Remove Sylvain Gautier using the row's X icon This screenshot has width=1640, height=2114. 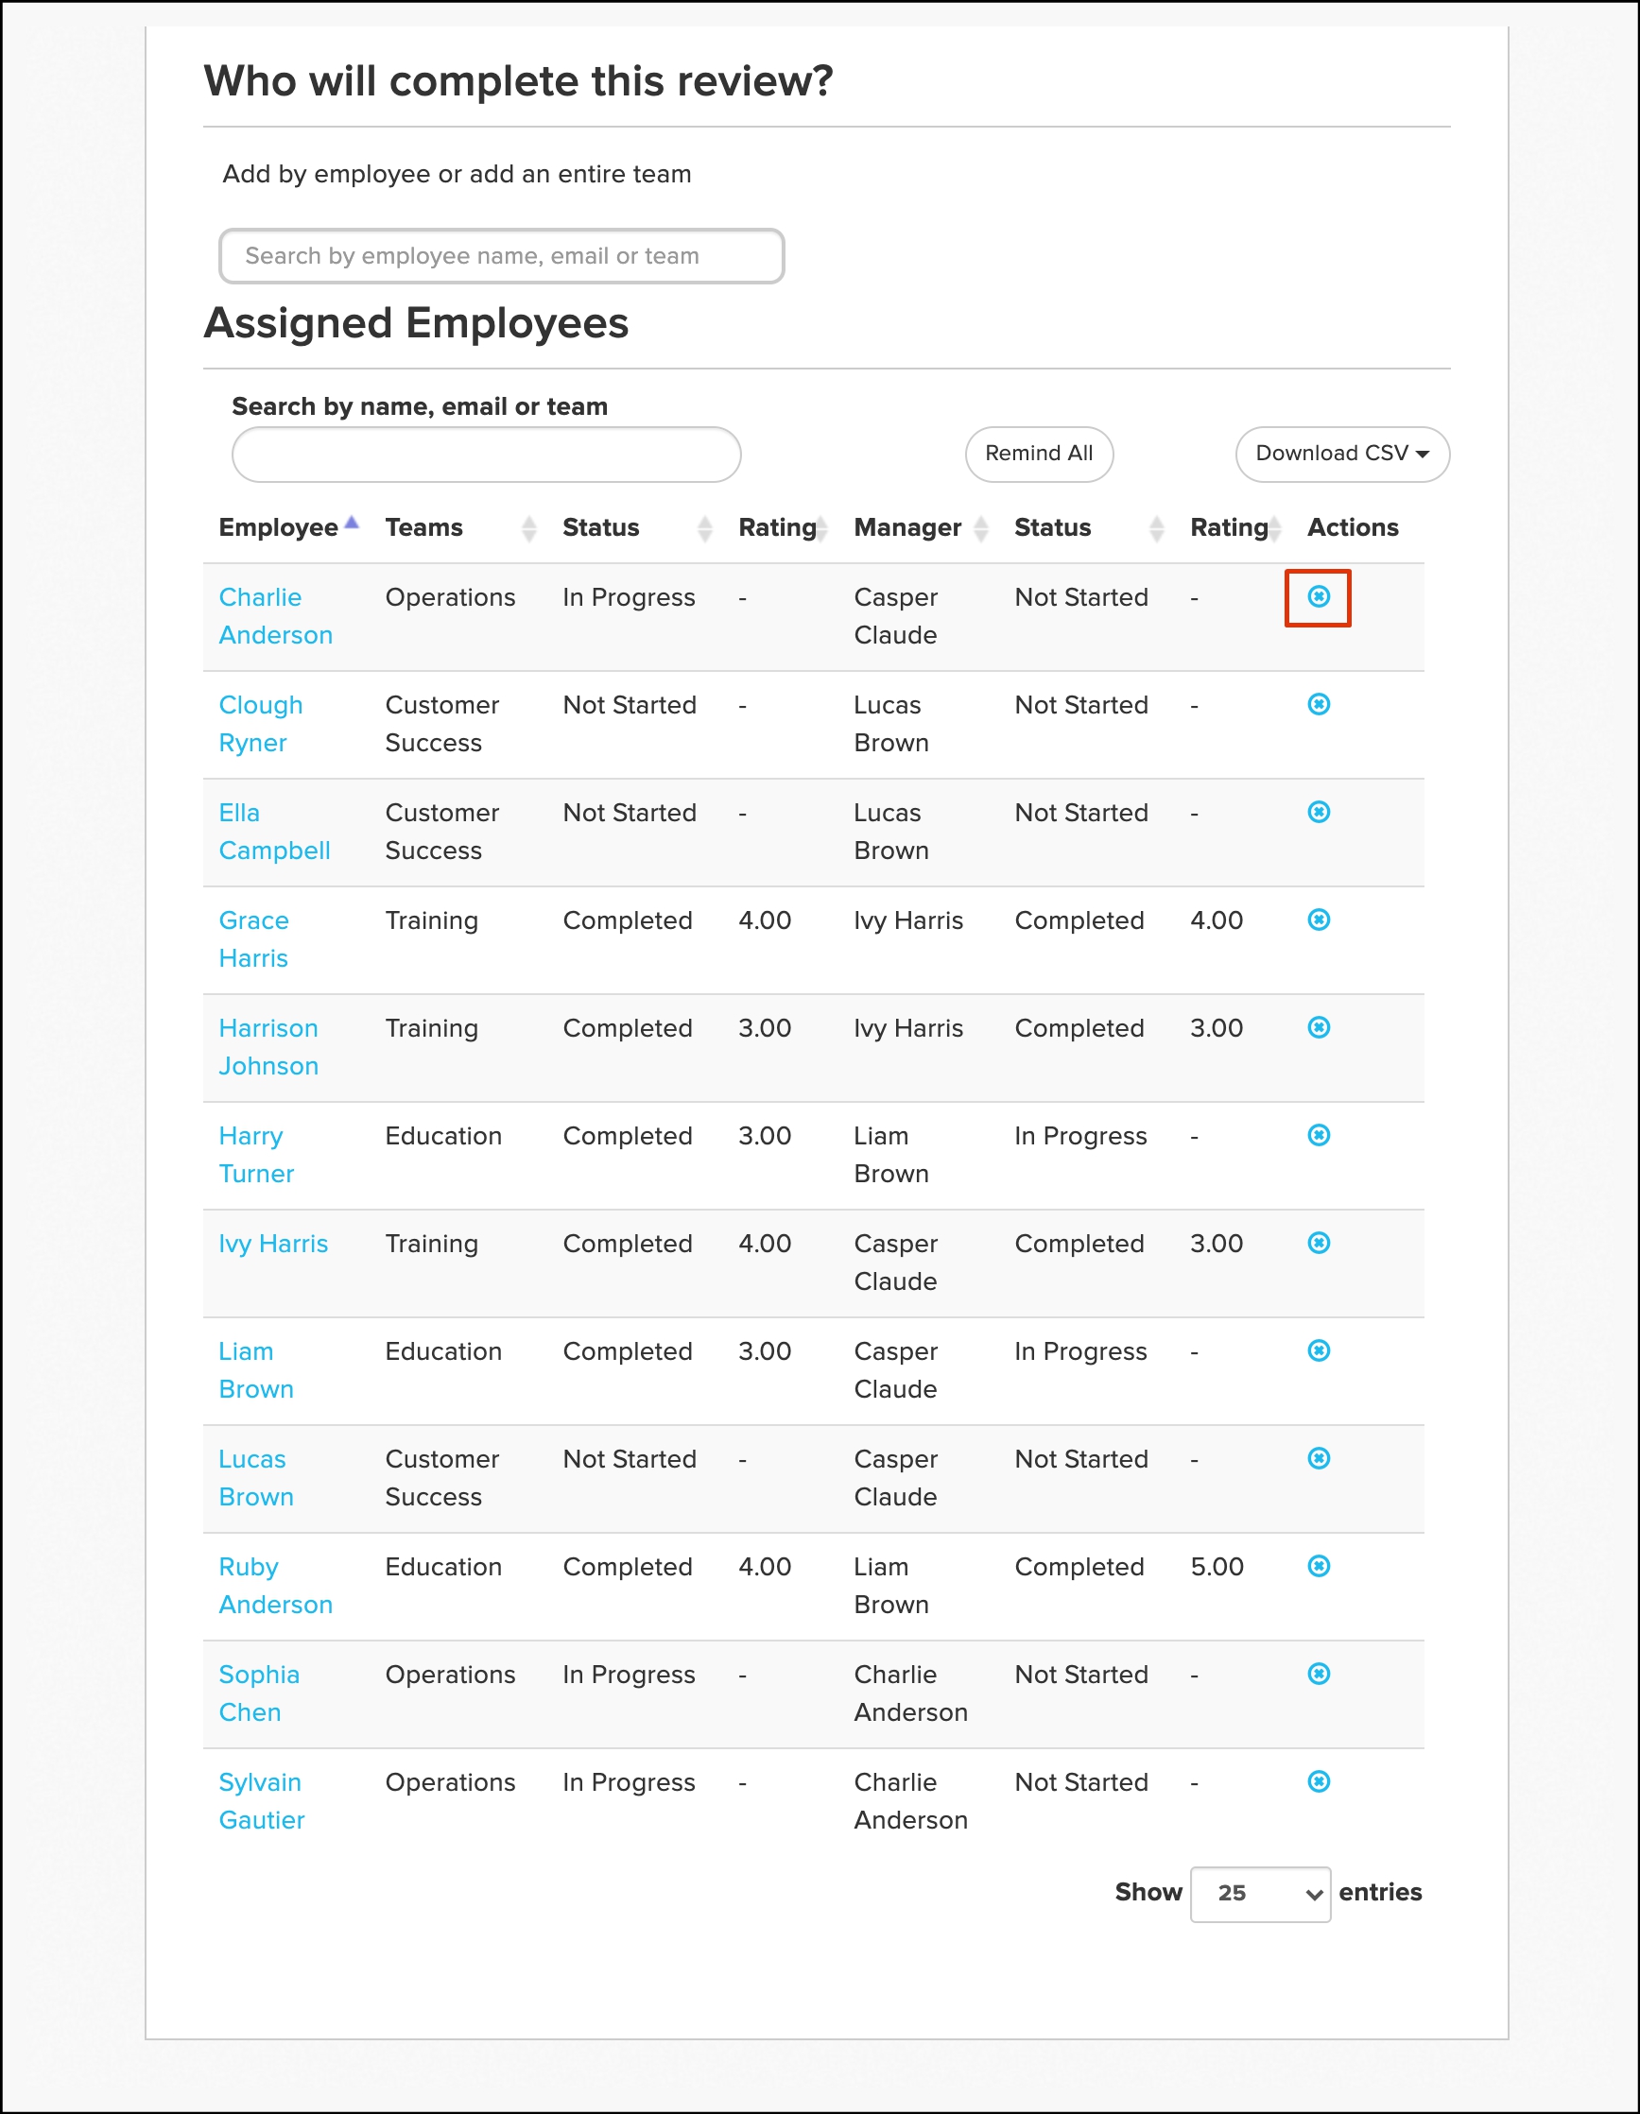(1318, 1781)
